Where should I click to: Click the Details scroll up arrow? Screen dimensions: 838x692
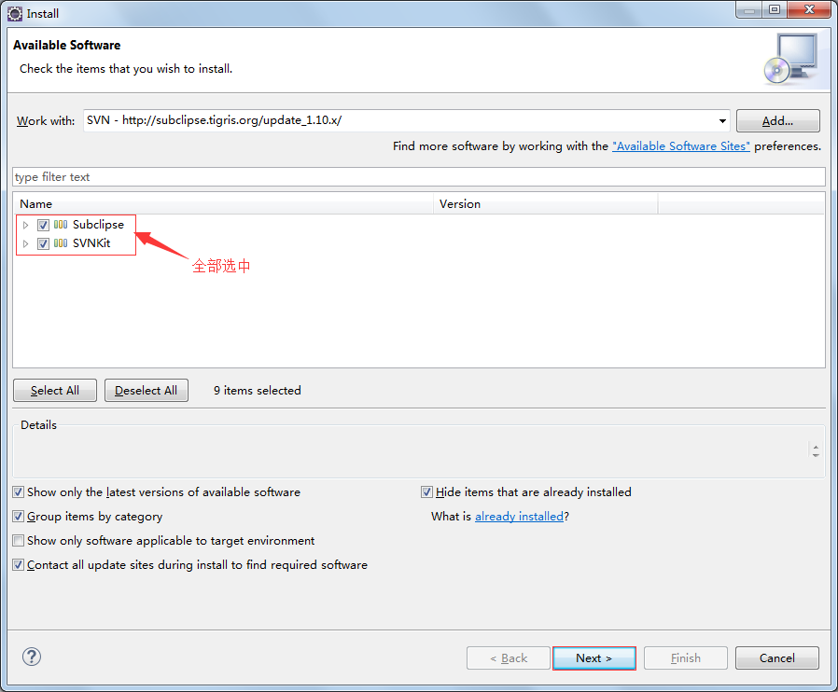point(816,447)
